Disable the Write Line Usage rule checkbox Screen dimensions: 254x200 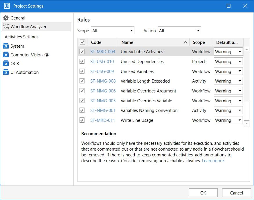(x=82, y=120)
